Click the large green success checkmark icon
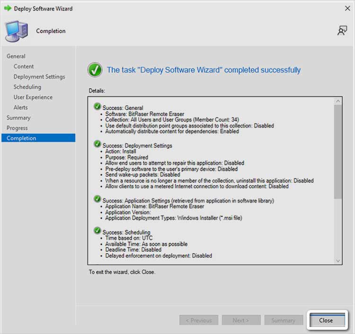This screenshot has height=334, width=355. (95, 70)
